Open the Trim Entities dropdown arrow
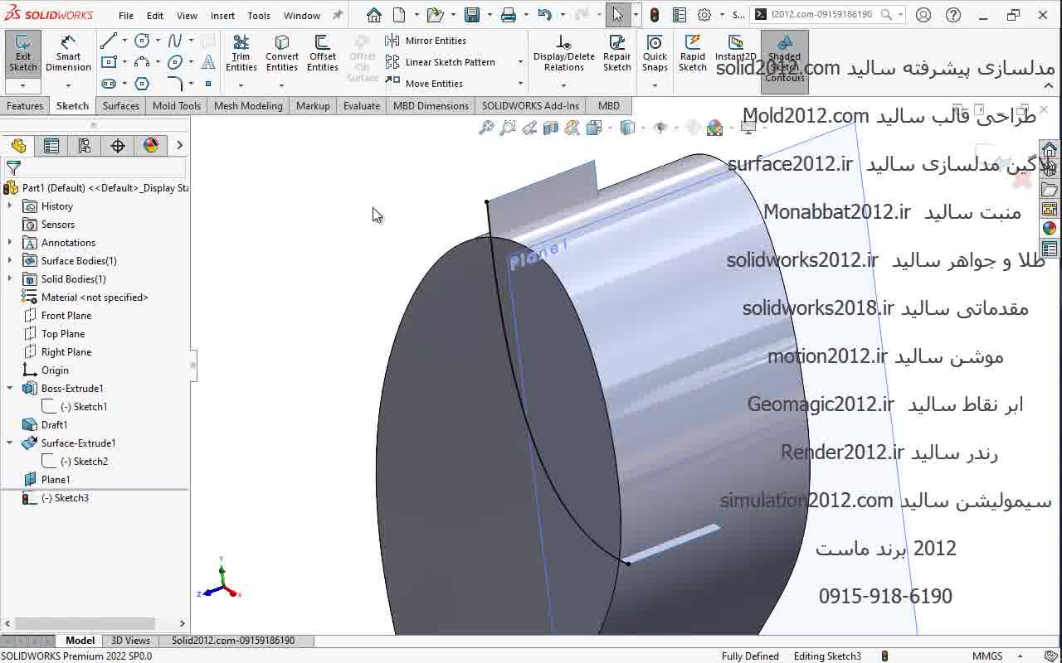 click(x=241, y=85)
